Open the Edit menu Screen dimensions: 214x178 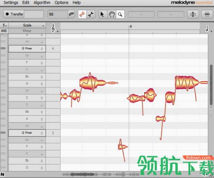[x=26, y=3]
